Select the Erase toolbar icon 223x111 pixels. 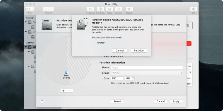click(x=110, y=9)
